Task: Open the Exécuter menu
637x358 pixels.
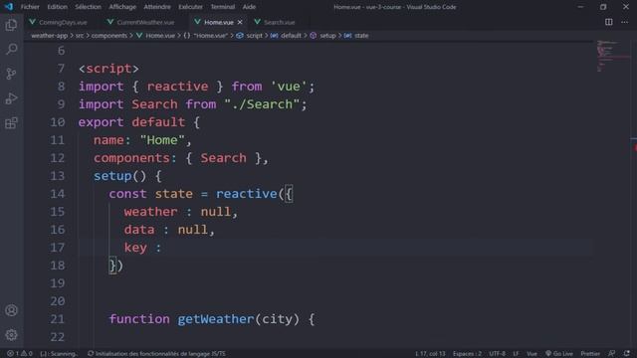Action: click(190, 7)
